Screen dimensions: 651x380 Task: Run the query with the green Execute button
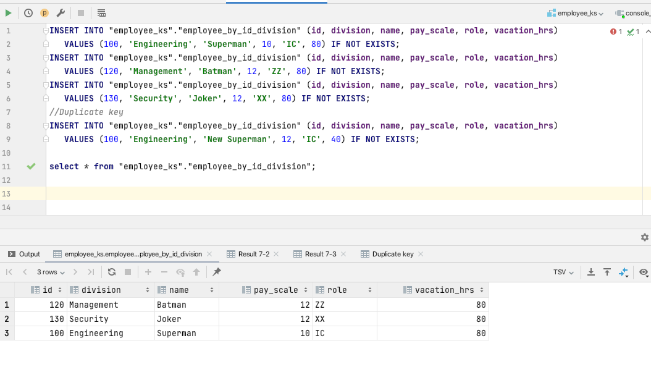tap(9, 12)
